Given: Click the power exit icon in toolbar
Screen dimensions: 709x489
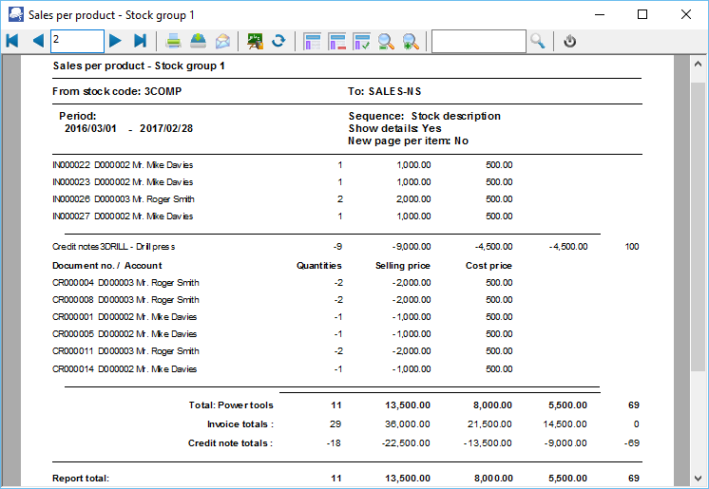Looking at the screenshot, I should coord(569,41).
